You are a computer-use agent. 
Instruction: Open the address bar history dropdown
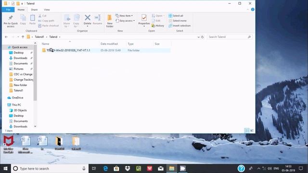coord(198,37)
